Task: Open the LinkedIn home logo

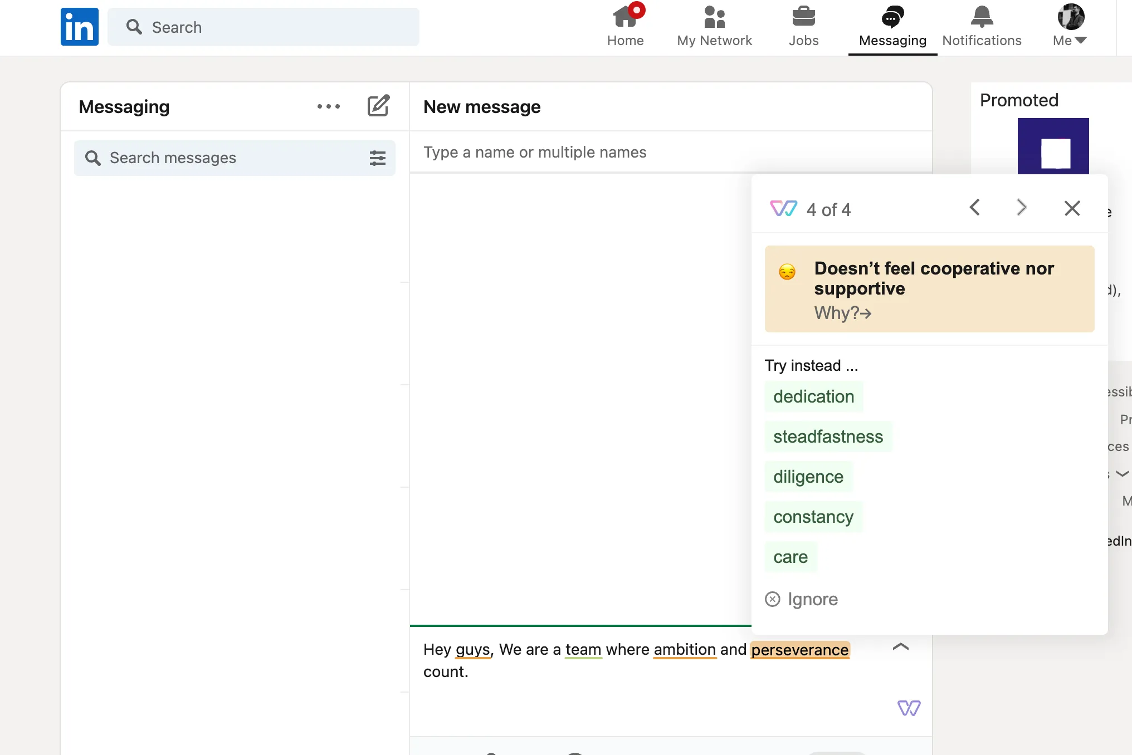Action: click(x=79, y=27)
